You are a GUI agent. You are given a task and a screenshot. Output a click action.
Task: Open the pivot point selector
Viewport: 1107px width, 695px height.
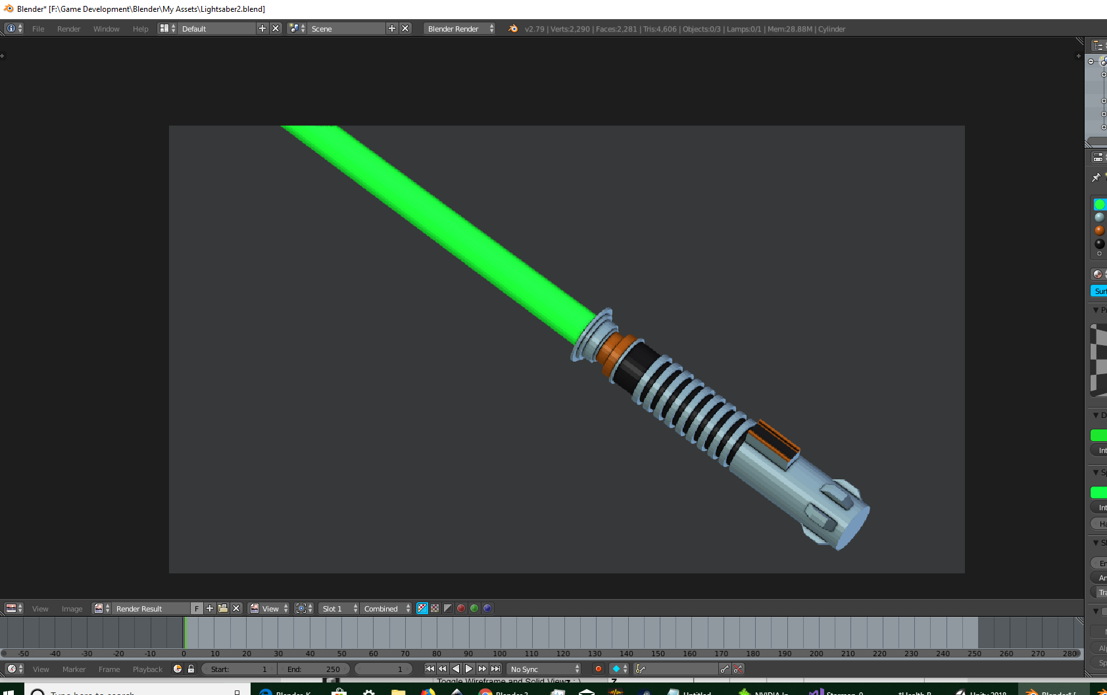303,608
